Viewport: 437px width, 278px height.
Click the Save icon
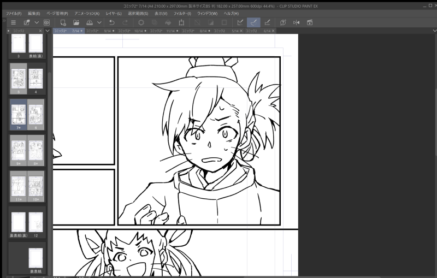[90, 22]
